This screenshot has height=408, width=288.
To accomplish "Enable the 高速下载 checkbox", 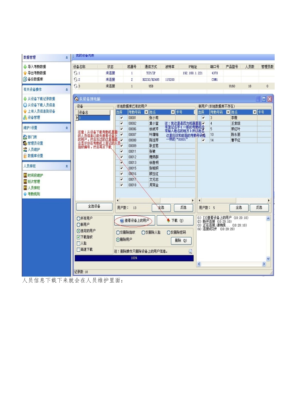I will (x=78, y=250).
